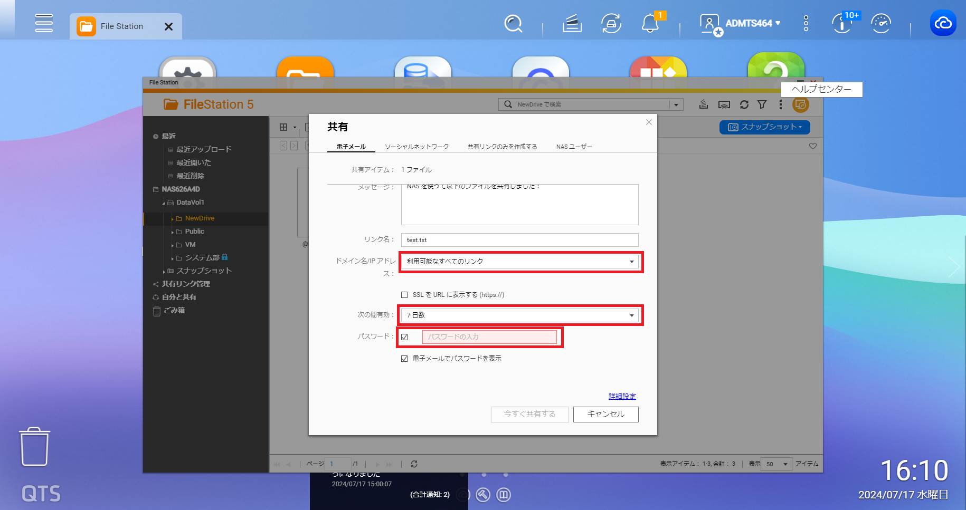The width and height of the screenshot is (966, 510).
Task: Click the NewDrive search field
Action: click(584, 104)
